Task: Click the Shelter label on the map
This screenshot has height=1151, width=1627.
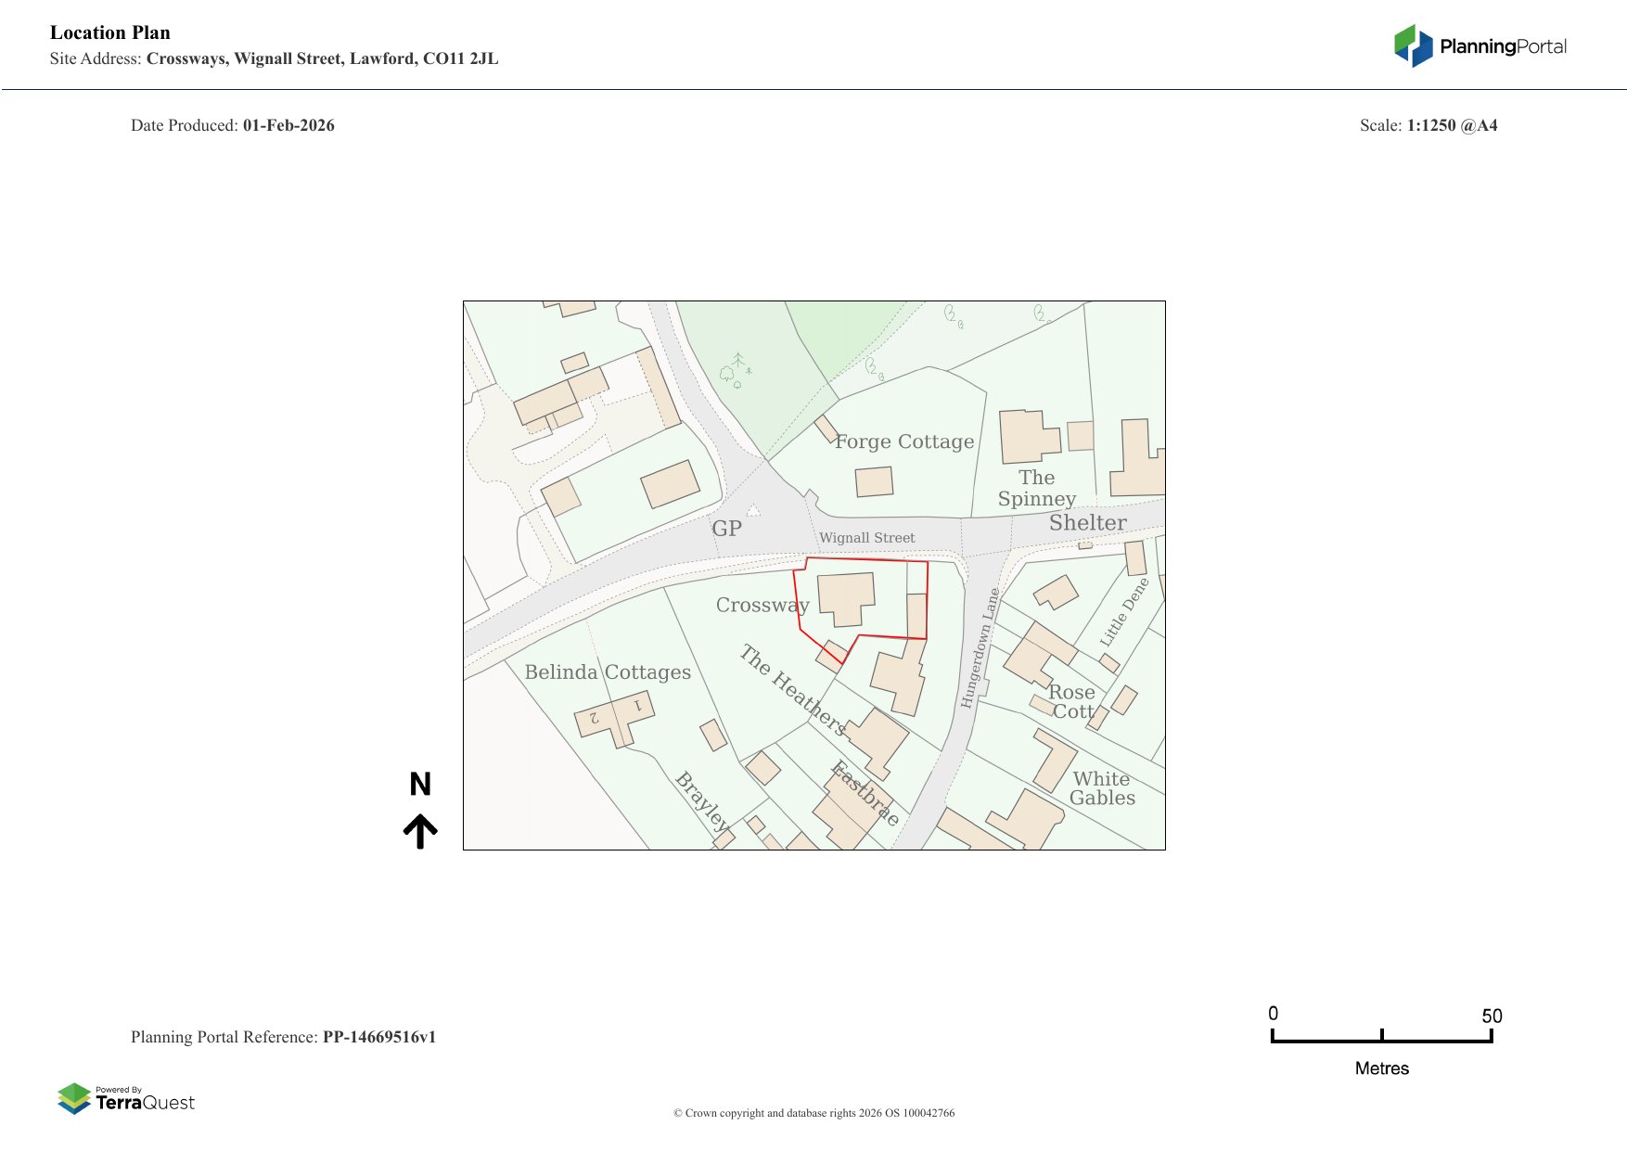Action: (1087, 523)
